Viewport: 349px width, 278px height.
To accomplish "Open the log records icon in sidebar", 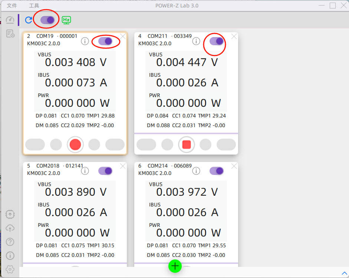I will pyautogui.click(x=10, y=34).
